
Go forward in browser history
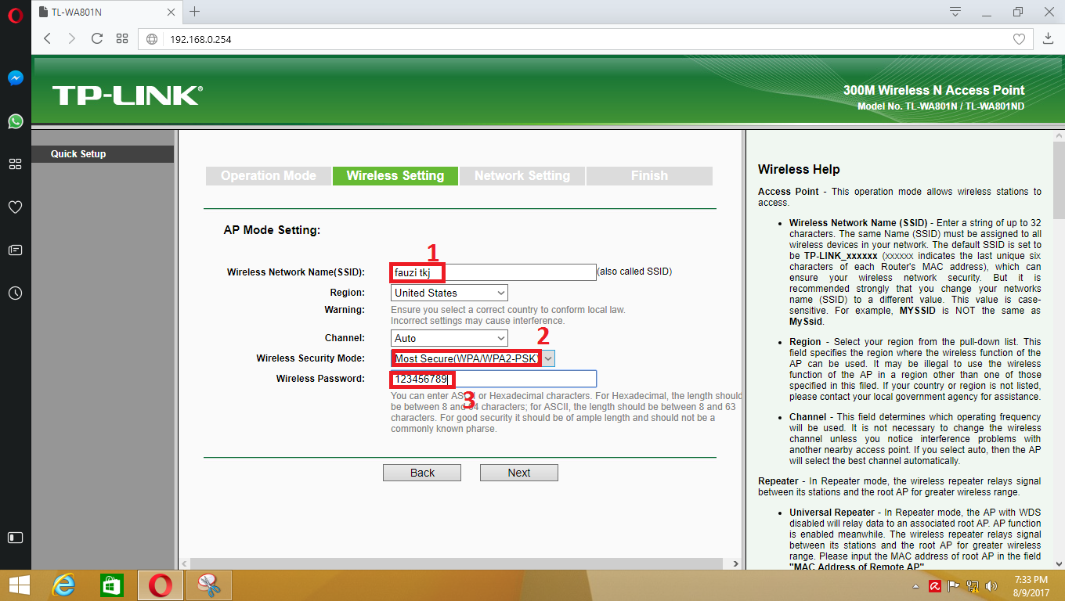pos(72,38)
